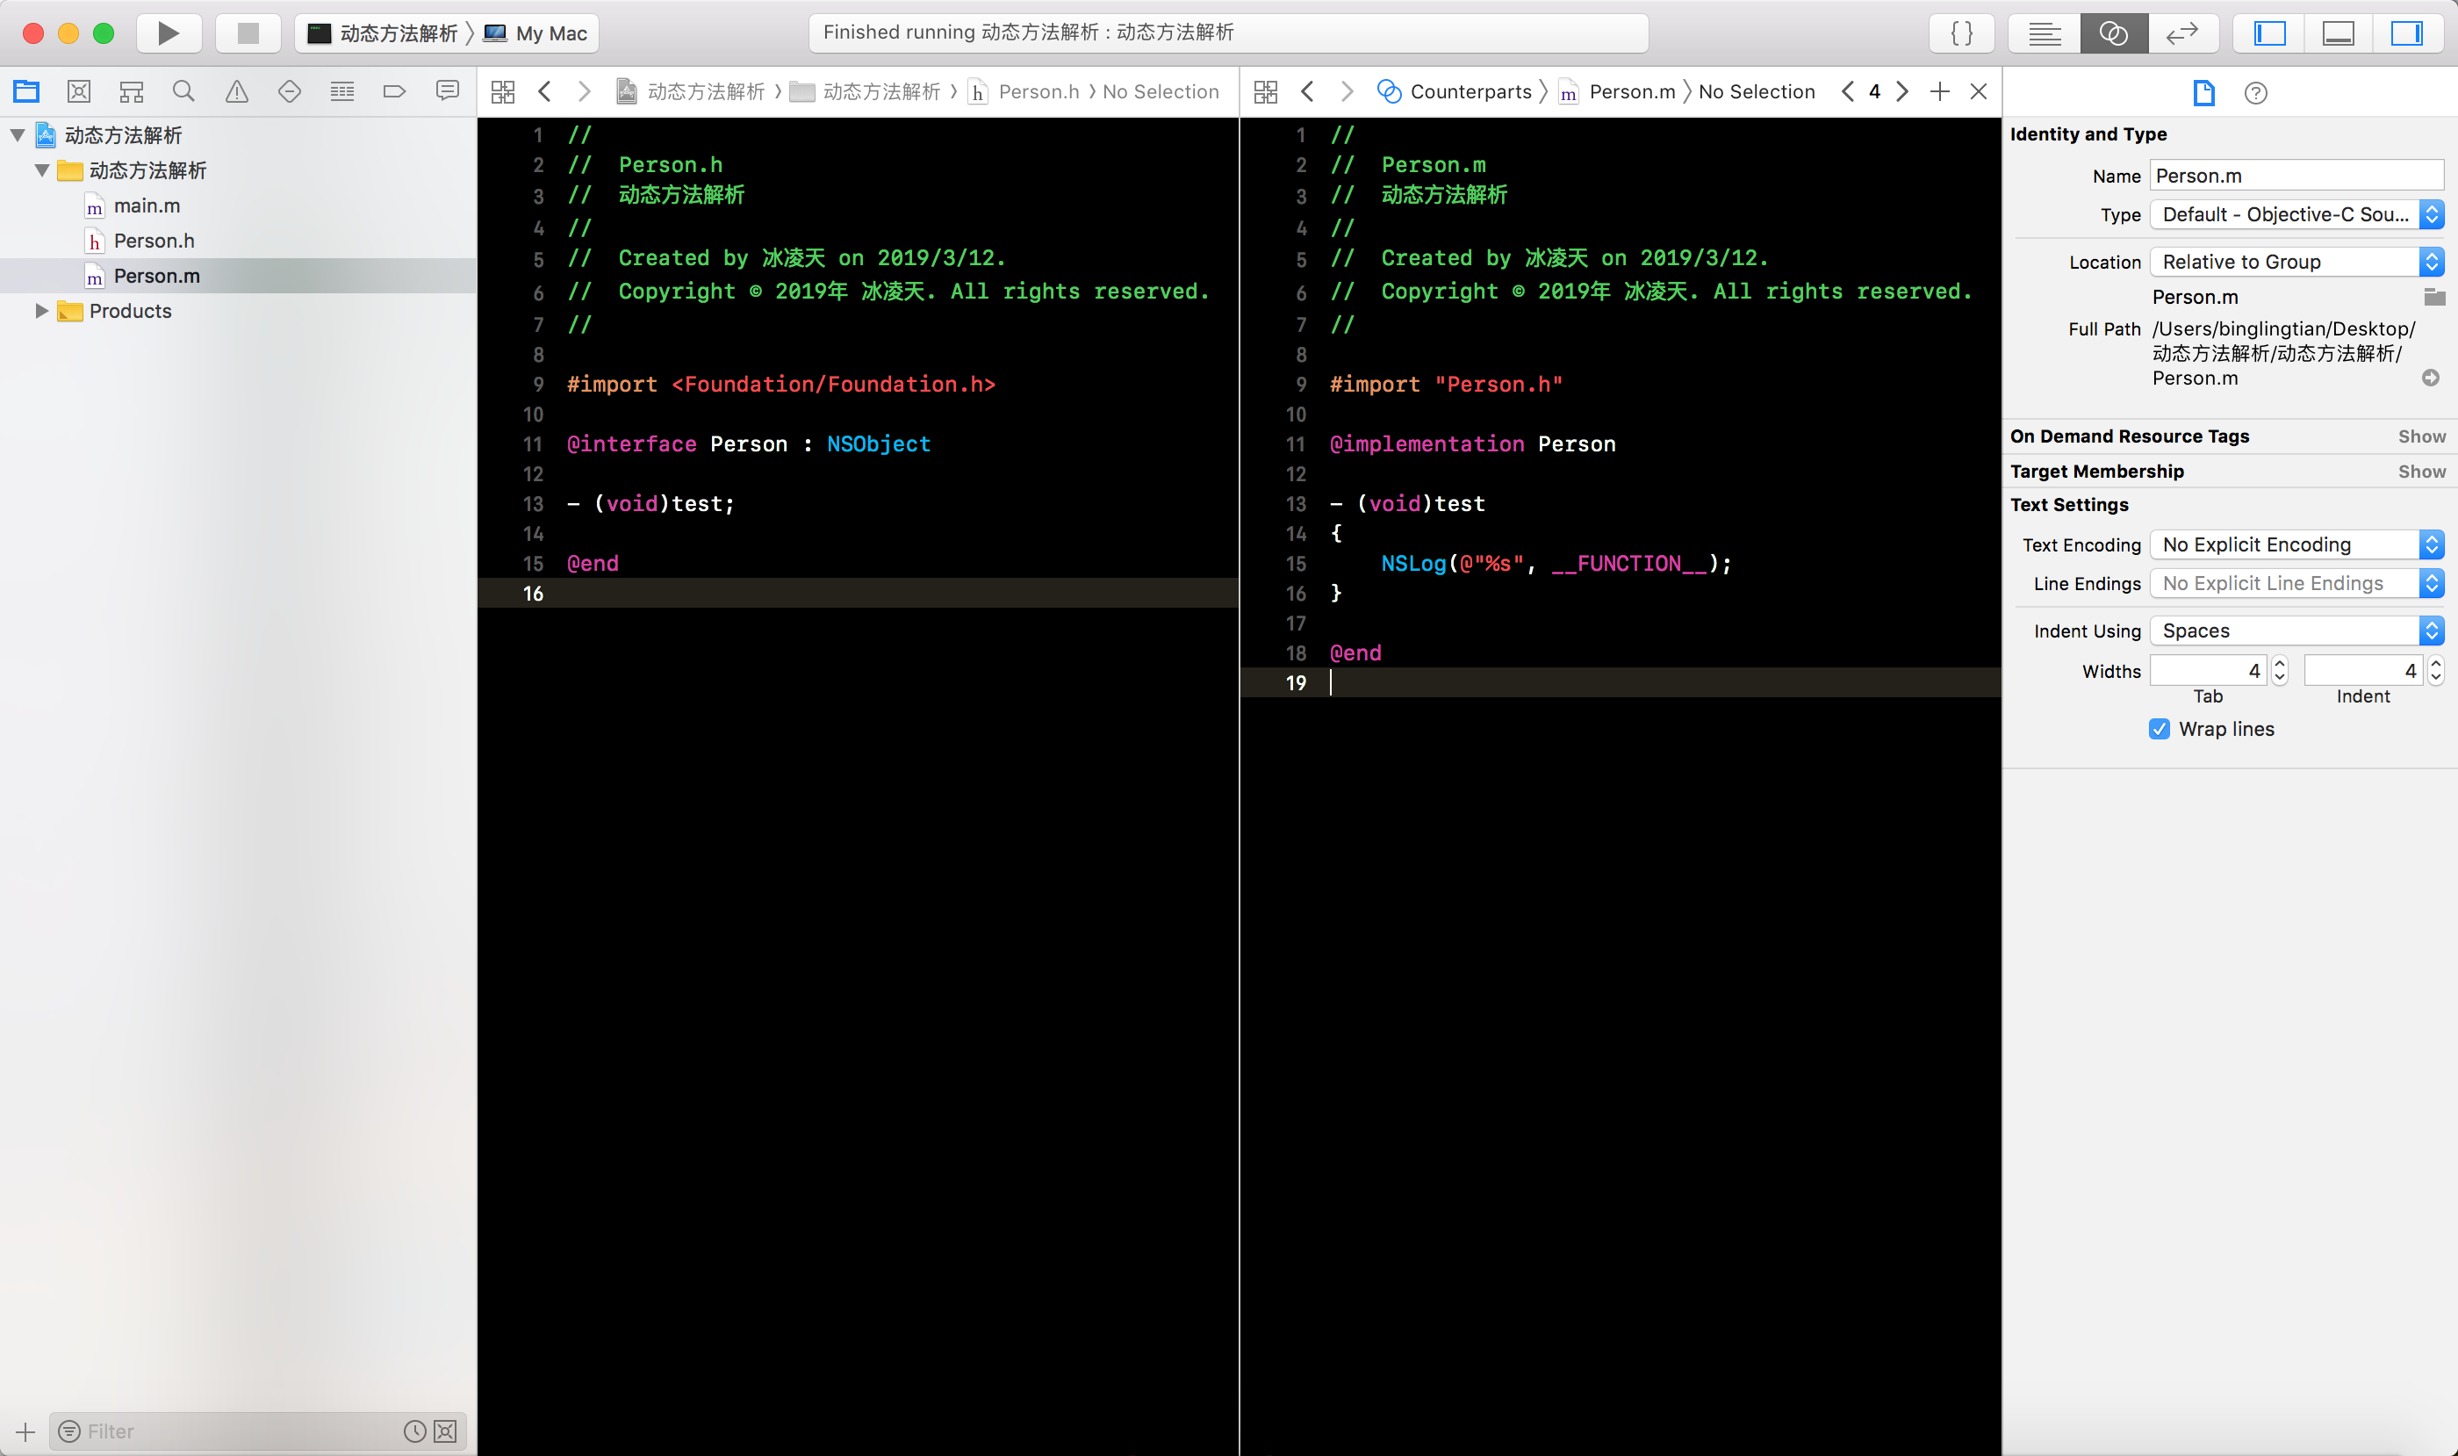
Task: Hide the Navigator panel
Action: click(x=2269, y=33)
